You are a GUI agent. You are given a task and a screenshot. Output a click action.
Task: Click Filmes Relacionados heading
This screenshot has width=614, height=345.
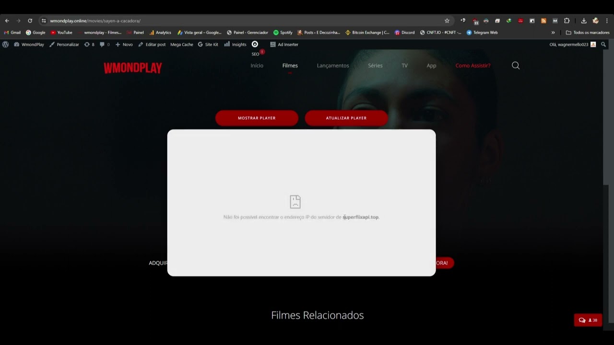pos(318,315)
